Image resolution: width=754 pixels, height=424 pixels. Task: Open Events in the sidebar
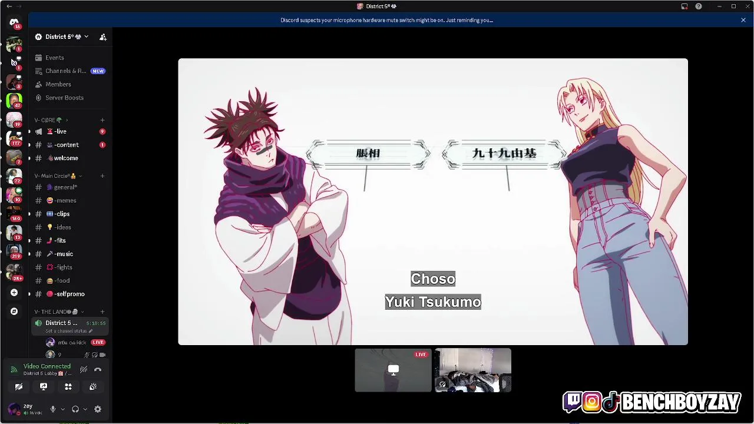pyautogui.click(x=55, y=58)
